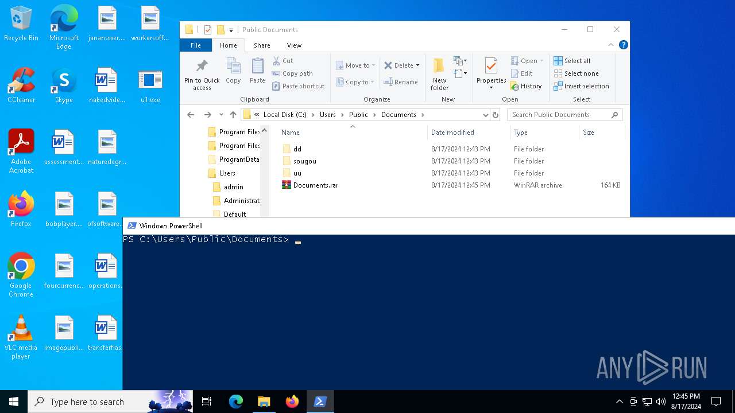The height and width of the screenshot is (413, 735).
Task: Open Properties in the ribbon
Action: click(x=491, y=73)
